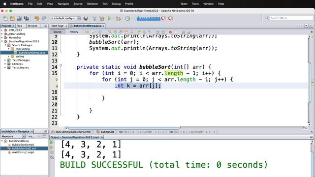This screenshot has height=177, width=315.
Task: Click the Find Selection magnifier icon
Action: (x=110, y=32)
